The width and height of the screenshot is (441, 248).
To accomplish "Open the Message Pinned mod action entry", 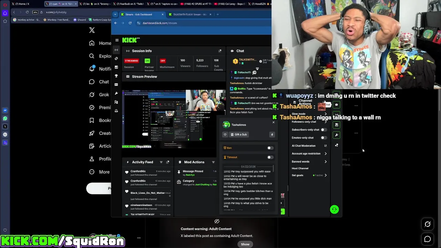I will pyautogui.click(x=197, y=173).
